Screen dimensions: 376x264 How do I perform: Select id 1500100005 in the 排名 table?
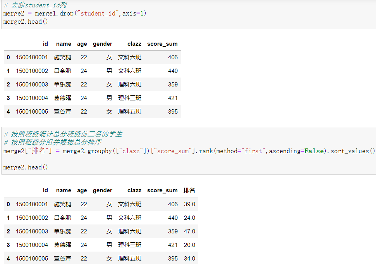(x=32, y=259)
